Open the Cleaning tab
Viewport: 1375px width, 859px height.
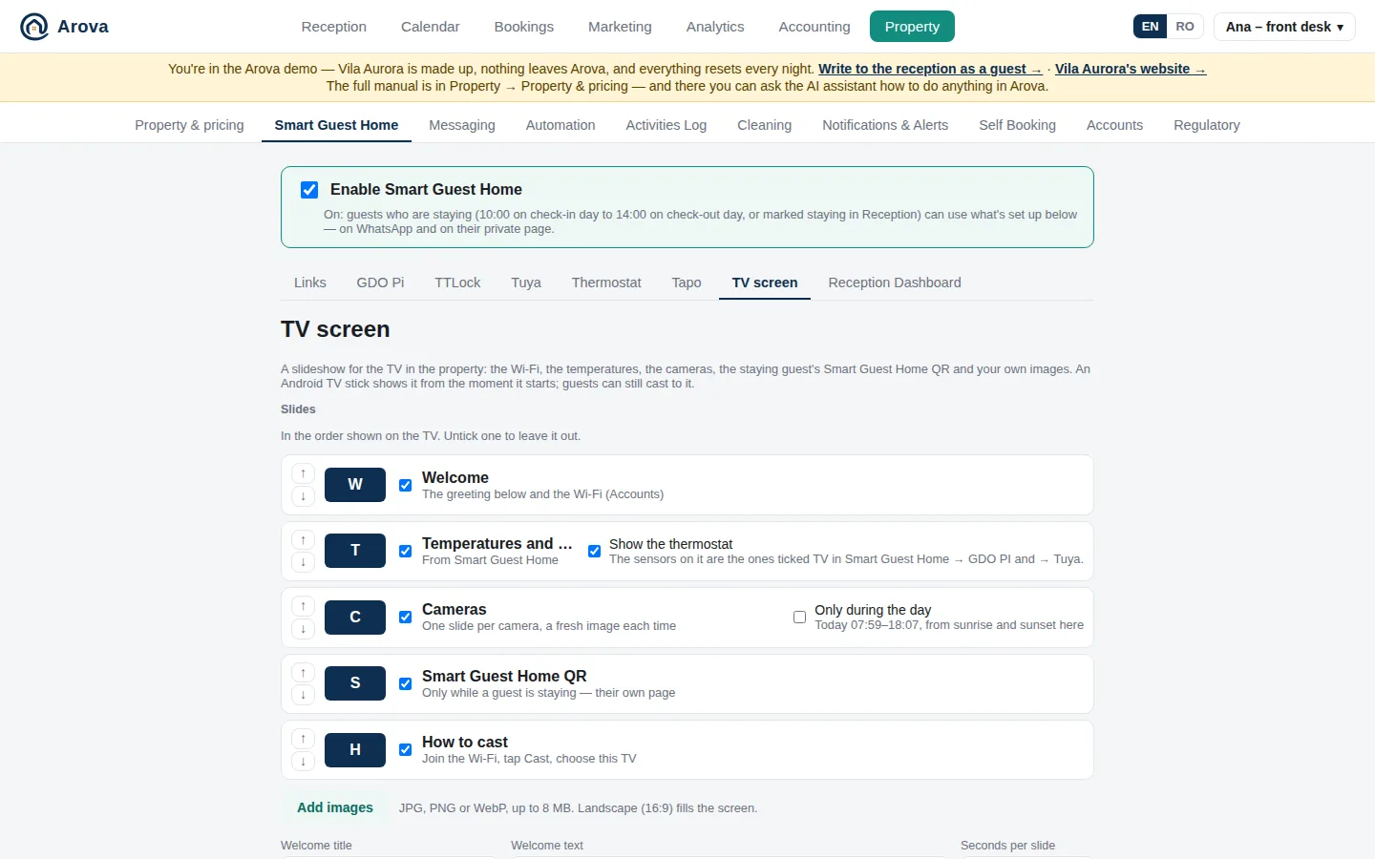click(765, 125)
